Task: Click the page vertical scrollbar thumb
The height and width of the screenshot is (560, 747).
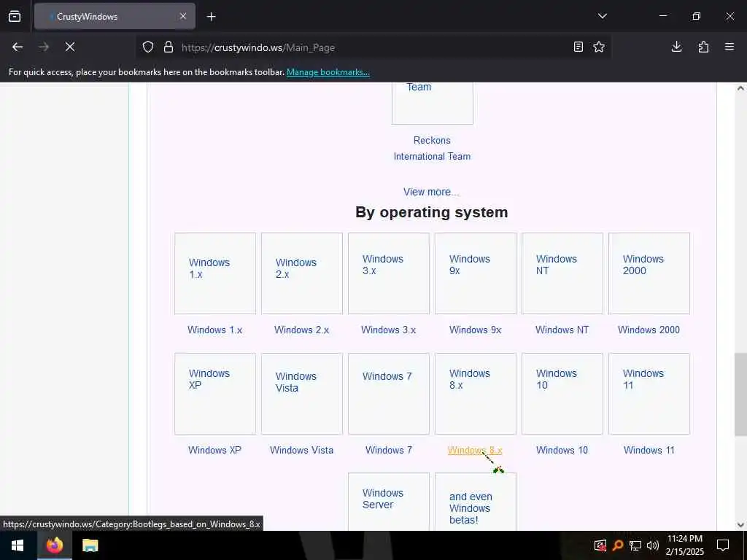Action: click(740, 394)
